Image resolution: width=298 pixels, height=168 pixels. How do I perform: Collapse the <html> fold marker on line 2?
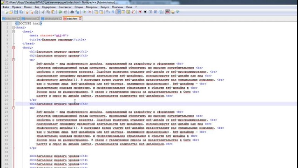tap(14, 28)
